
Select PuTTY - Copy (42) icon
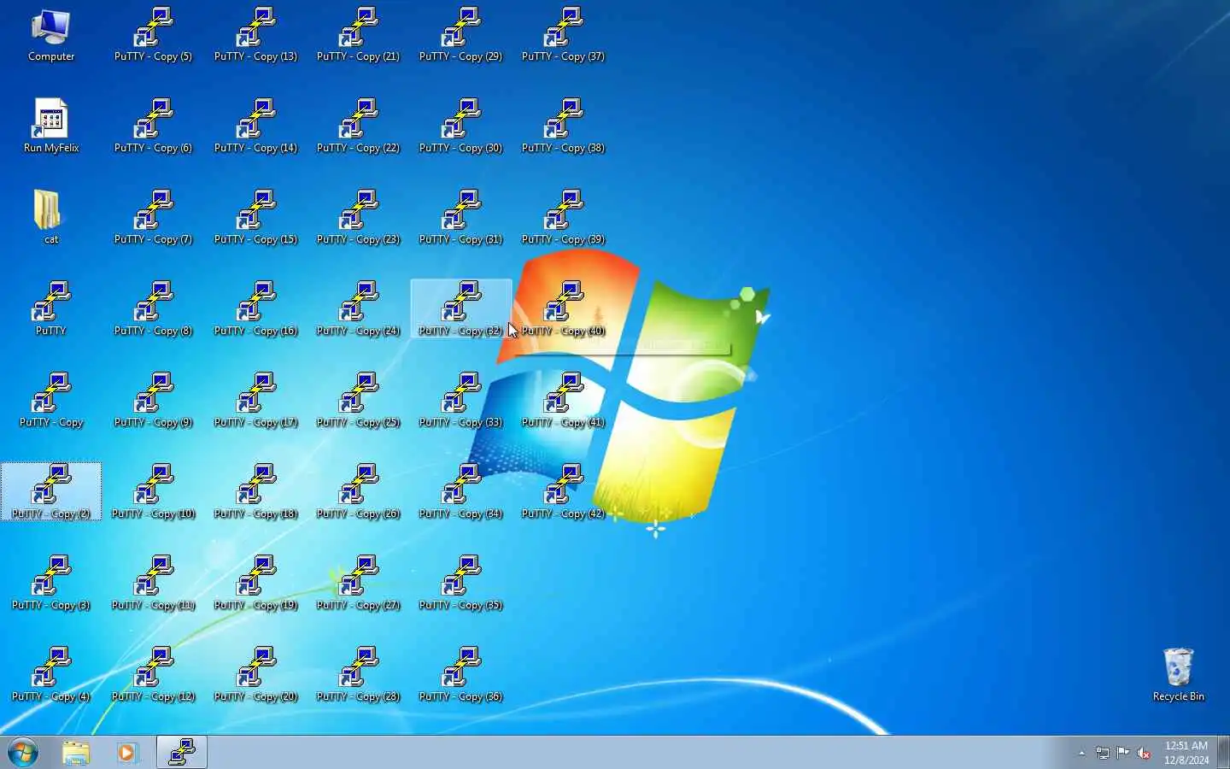tap(564, 492)
